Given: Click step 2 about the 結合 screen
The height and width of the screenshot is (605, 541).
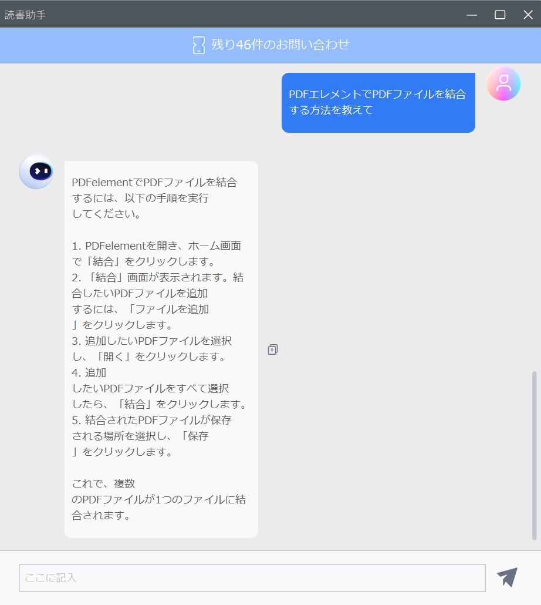Looking at the screenshot, I should 158,301.
